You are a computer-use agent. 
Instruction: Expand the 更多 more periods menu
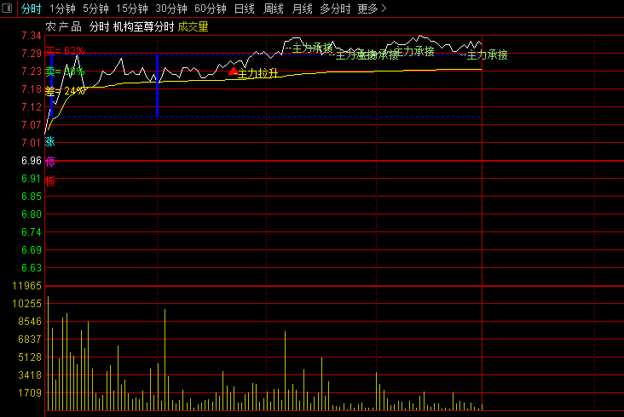pyautogui.click(x=372, y=9)
